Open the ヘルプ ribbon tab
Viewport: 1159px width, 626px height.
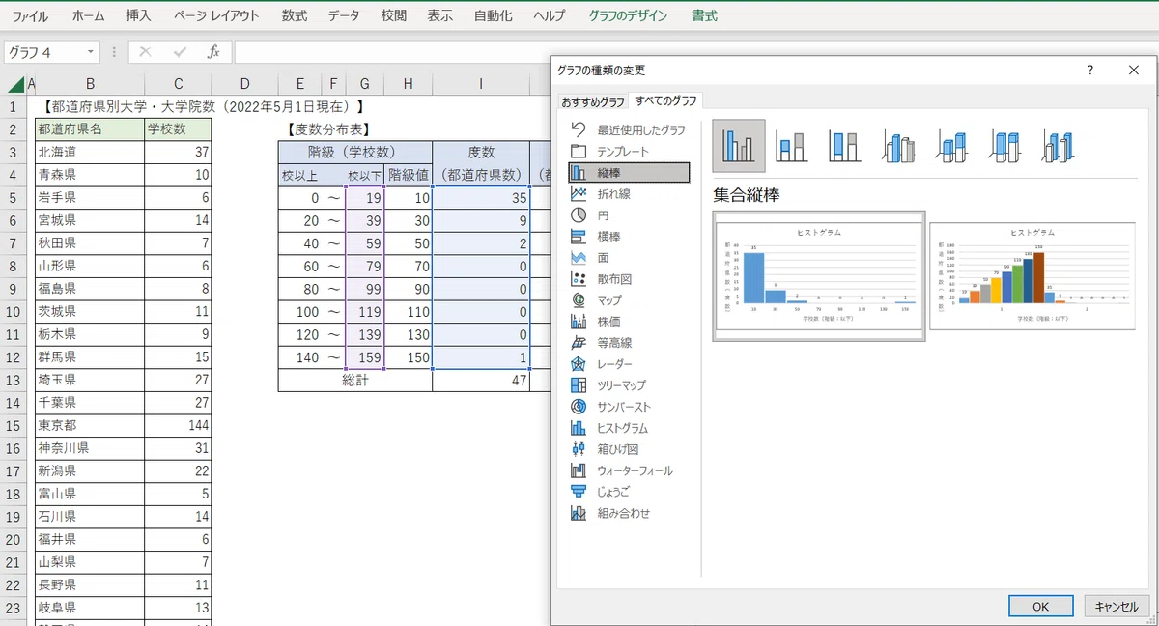(550, 15)
